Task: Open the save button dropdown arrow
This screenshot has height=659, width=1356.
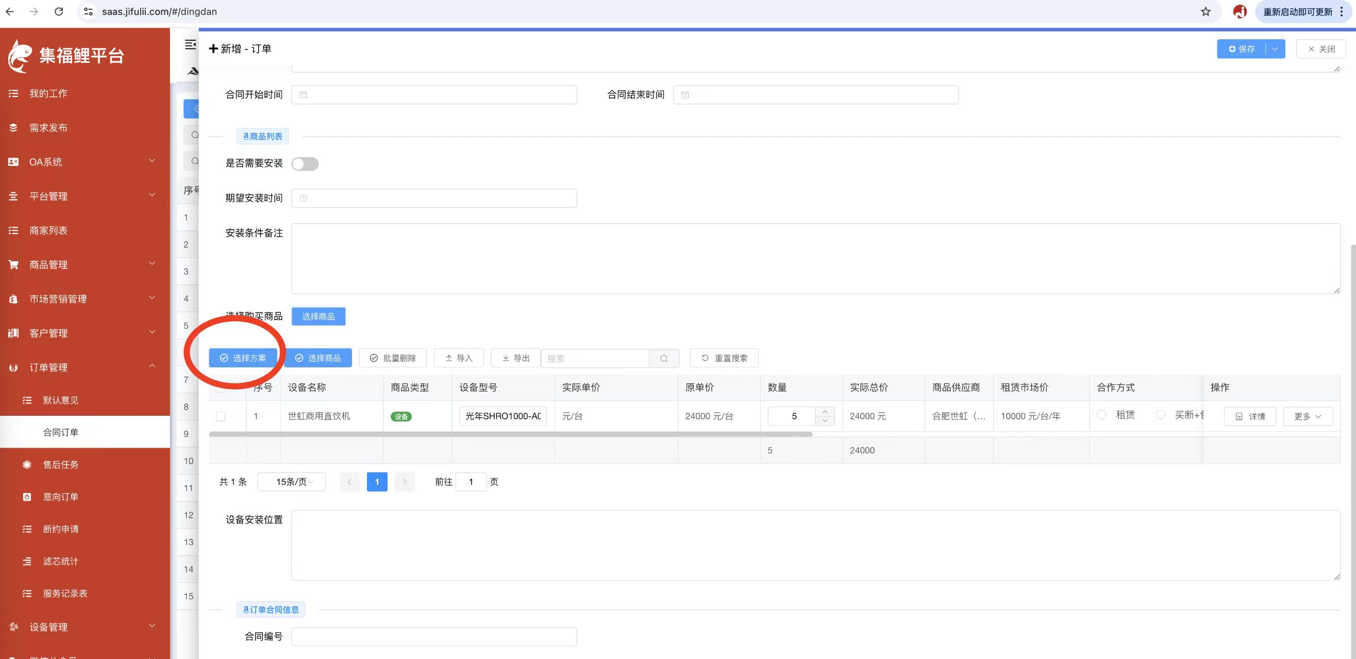Action: pos(1275,49)
